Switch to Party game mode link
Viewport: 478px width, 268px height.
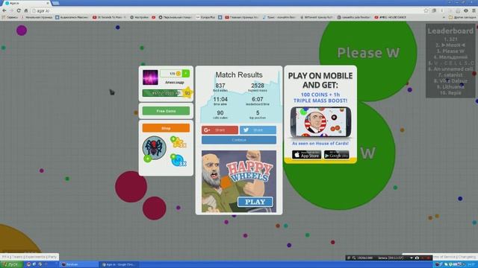click(52, 257)
